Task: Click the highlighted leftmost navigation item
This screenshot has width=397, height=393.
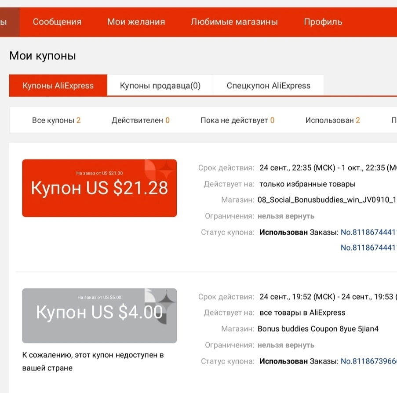Action: pos(10,22)
